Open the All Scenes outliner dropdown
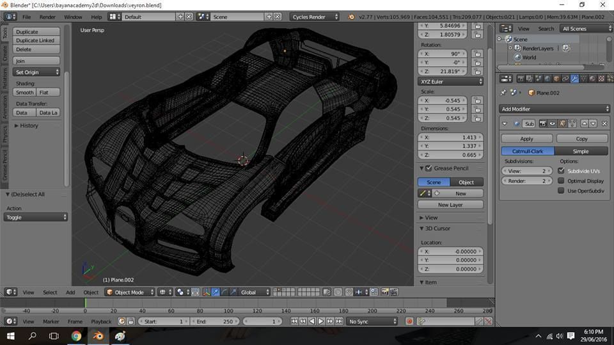614x345 pixels. pos(585,29)
